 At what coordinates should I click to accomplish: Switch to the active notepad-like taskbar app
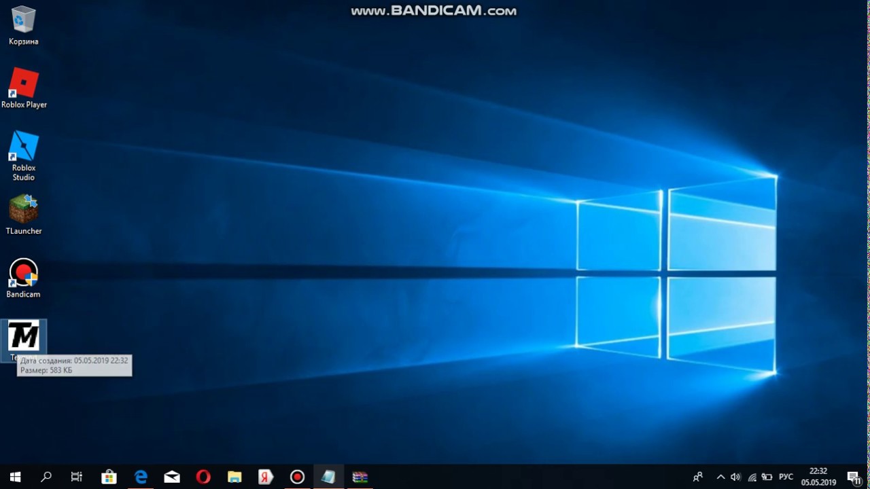tap(328, 477)
